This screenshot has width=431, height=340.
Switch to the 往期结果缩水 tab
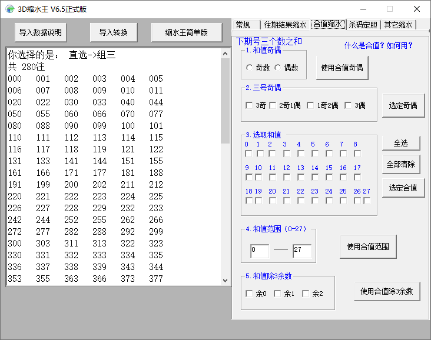[x=285, y=25]
